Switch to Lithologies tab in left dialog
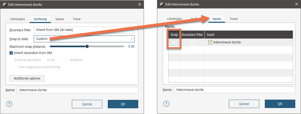This screenshot has width=301, height=114. 17,19
